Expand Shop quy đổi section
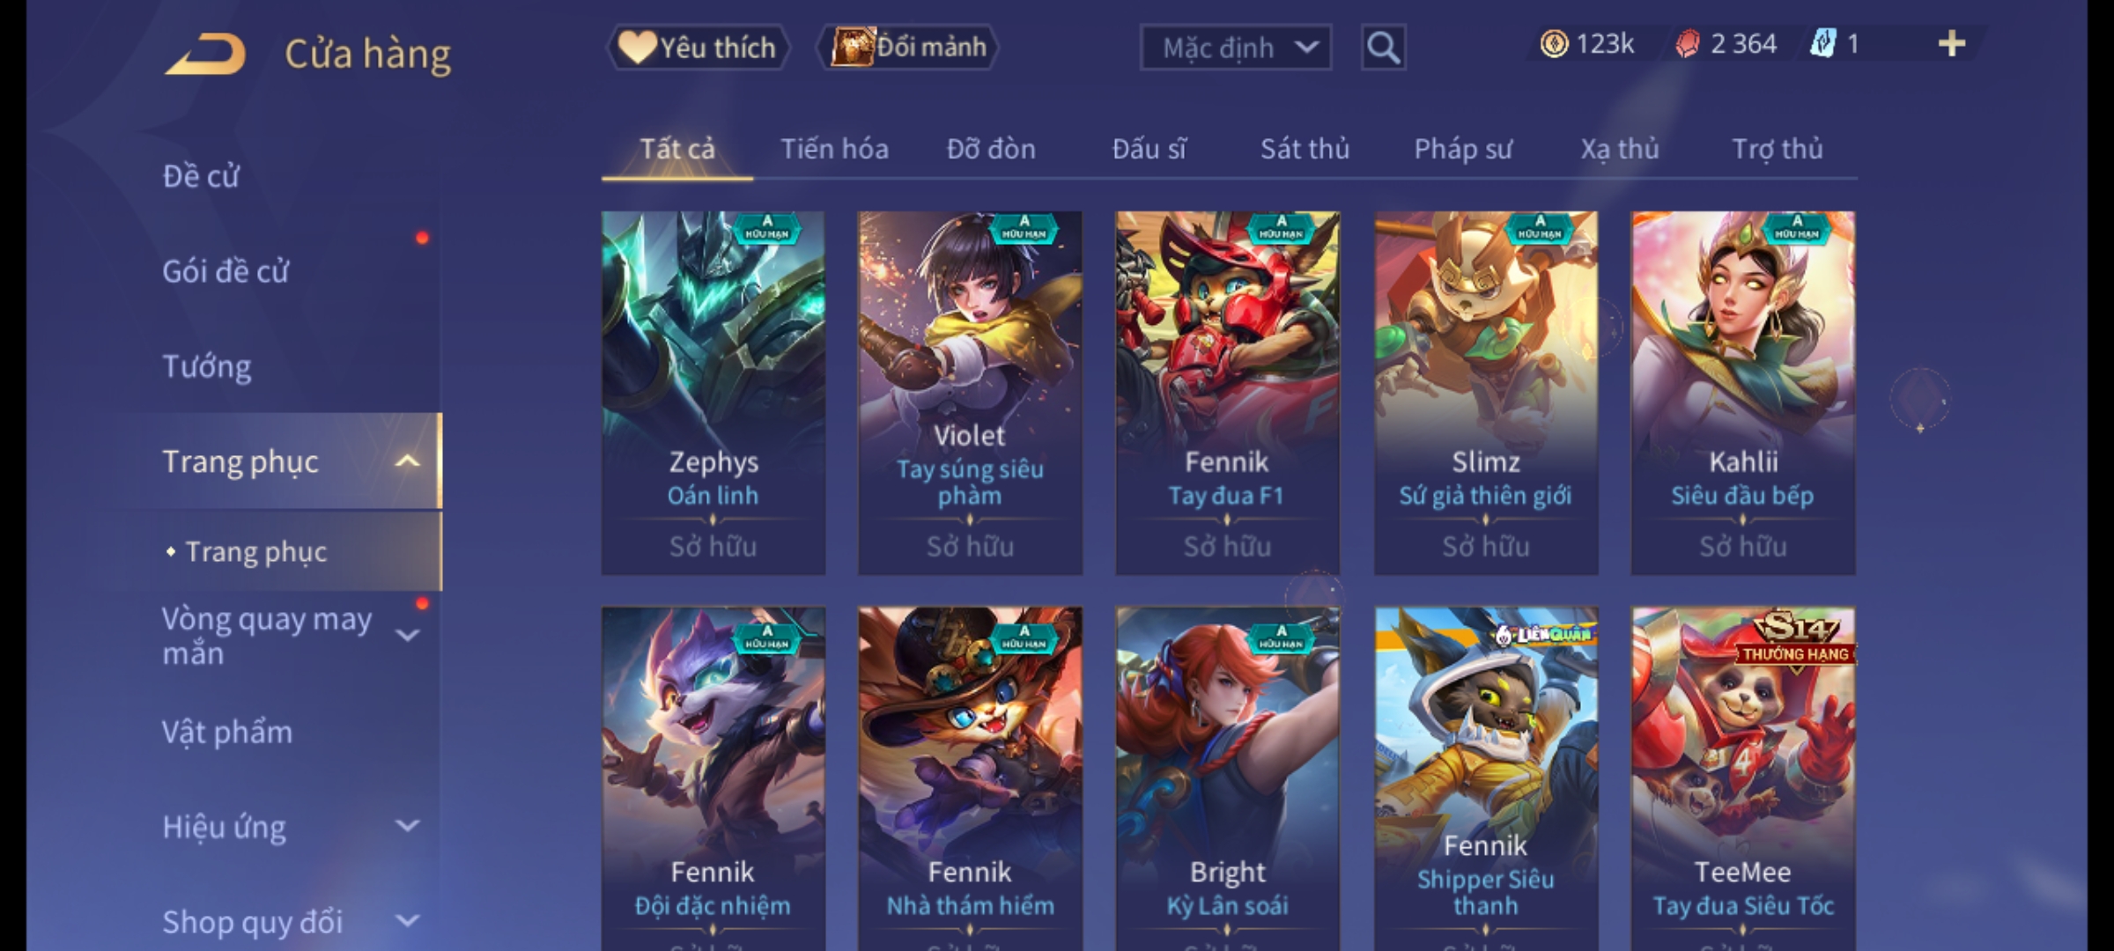 (x=407, y=921)
